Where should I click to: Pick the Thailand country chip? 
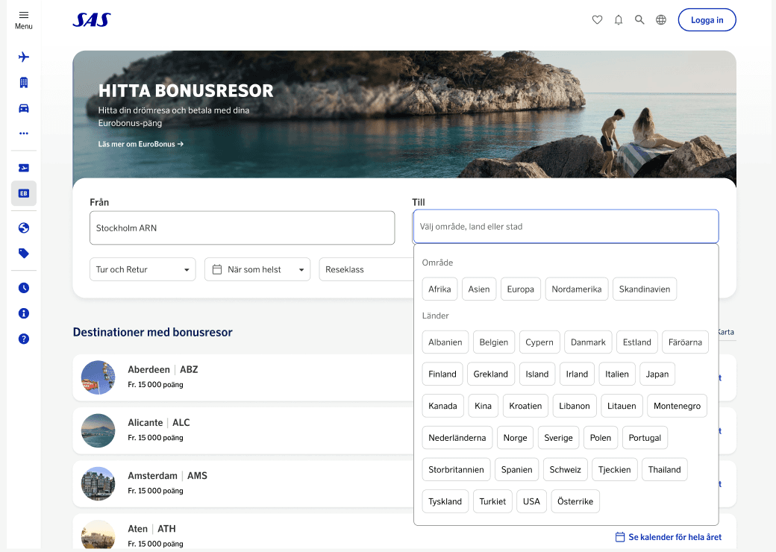click(x=665, y=470)
